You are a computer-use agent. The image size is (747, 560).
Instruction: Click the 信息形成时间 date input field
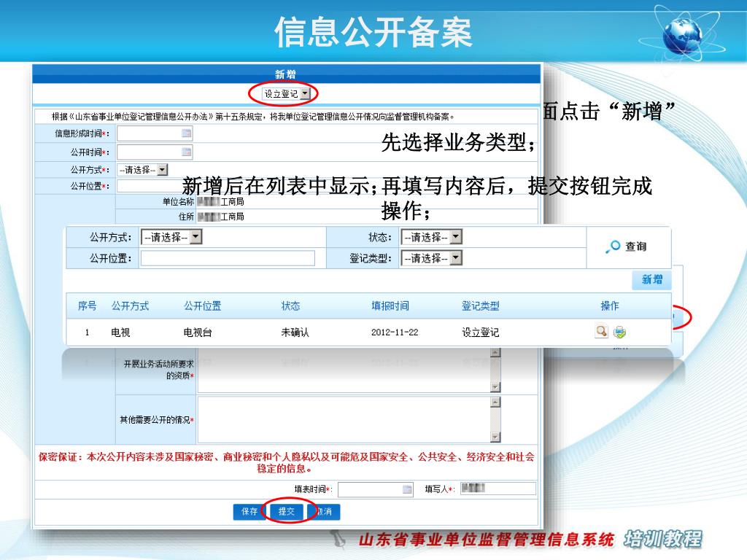click(x=149, y=133)
